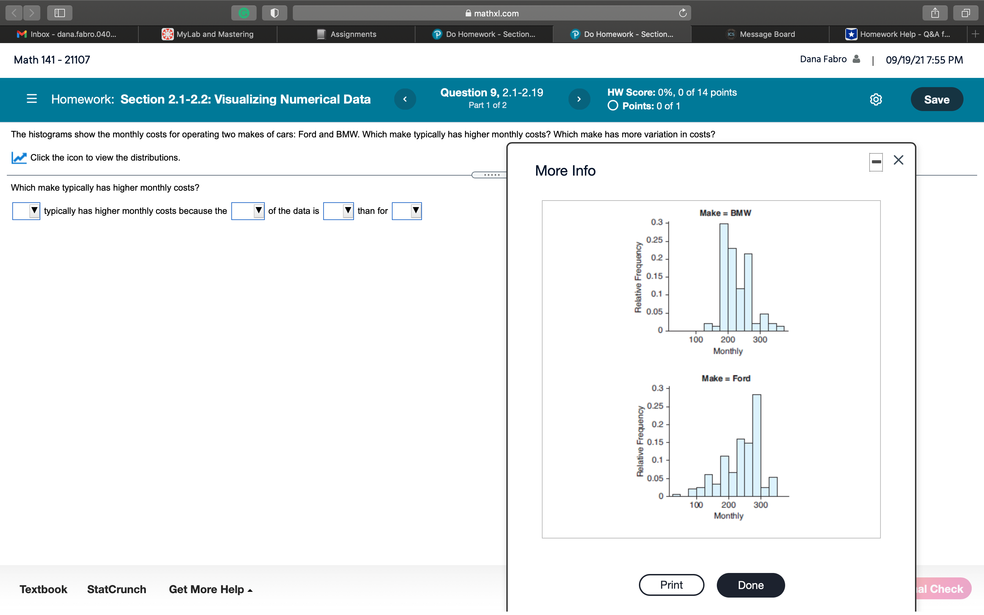The width and height of the screenshot is (984, 615).
Task: Minimize the More Info popup
Action: click(x=876, y=162)
